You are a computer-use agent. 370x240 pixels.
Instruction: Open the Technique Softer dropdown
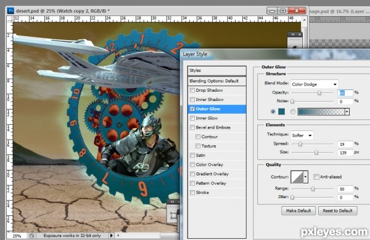tap(302, 135)
